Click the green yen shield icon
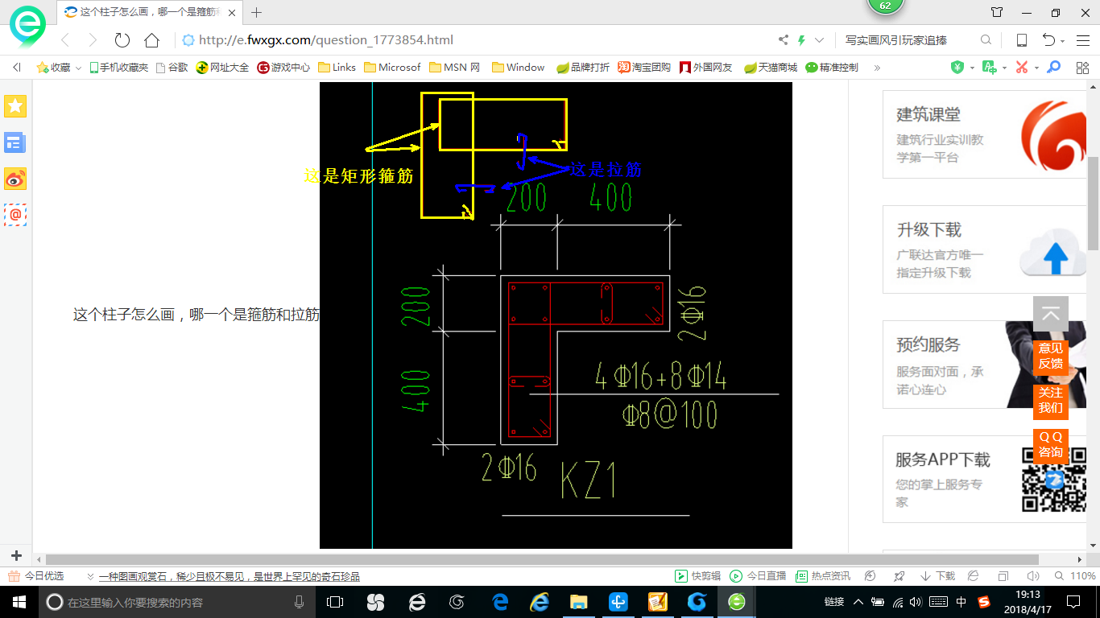 [x=957, y=68]
